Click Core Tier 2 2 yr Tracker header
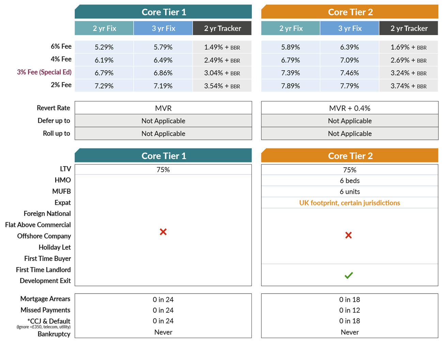 pyautogui.click(x=409, y=28)
